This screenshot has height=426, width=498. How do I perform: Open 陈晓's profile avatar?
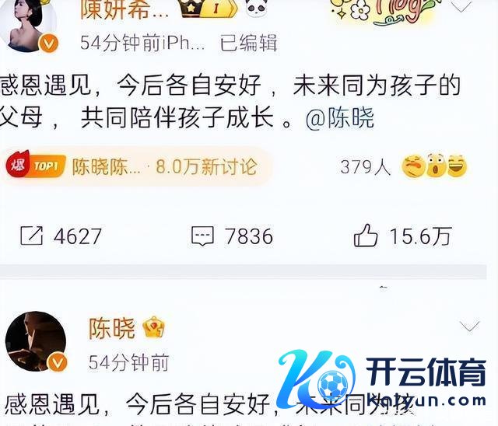pyautogui.click(x=36, y=341)
